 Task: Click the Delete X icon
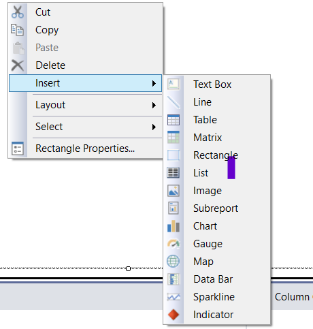tap(18, 65)
